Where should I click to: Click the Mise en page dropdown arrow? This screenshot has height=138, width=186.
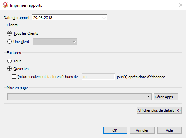pos(148,97)
